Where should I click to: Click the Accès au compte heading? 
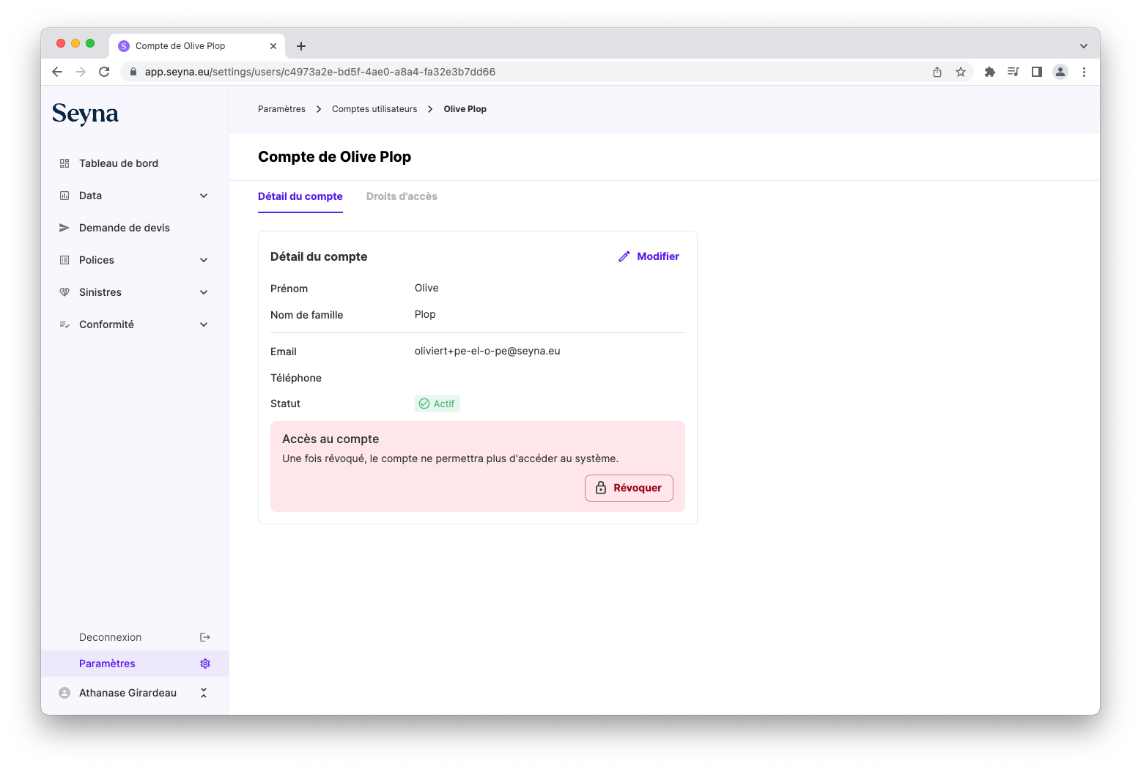331,439
